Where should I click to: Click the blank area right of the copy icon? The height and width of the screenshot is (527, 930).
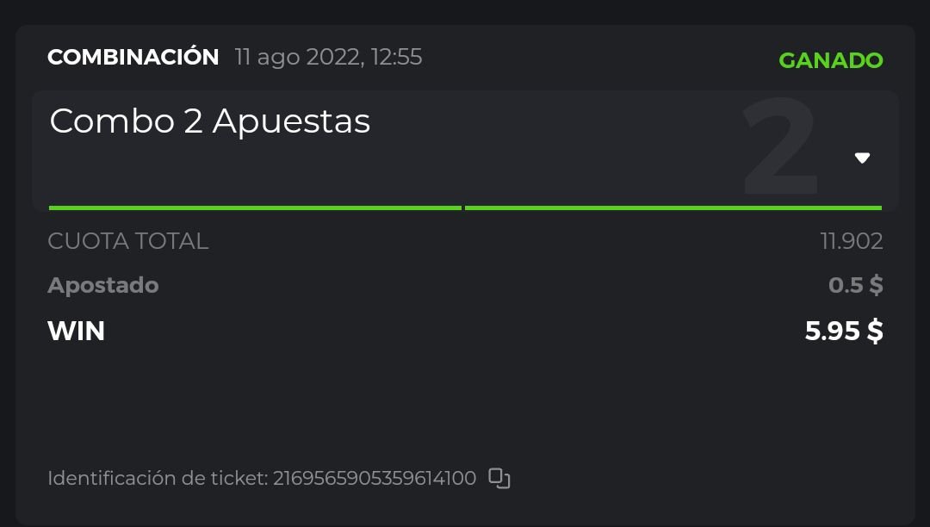(x=689, y=478)
